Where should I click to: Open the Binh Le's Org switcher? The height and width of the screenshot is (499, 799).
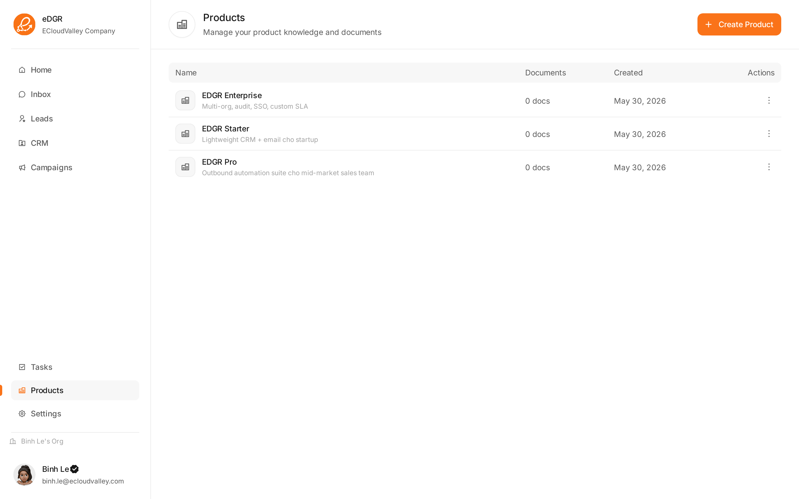[36, 441]
